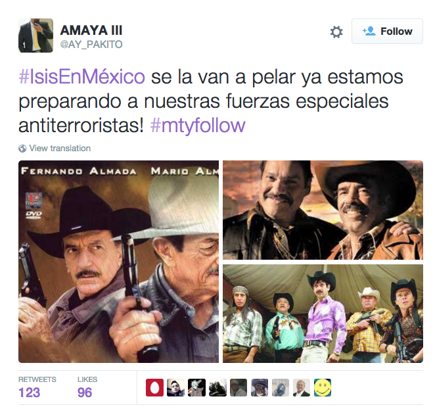Open the man in suit avatar
Screen dimensions: 433x407
point(302,387)
